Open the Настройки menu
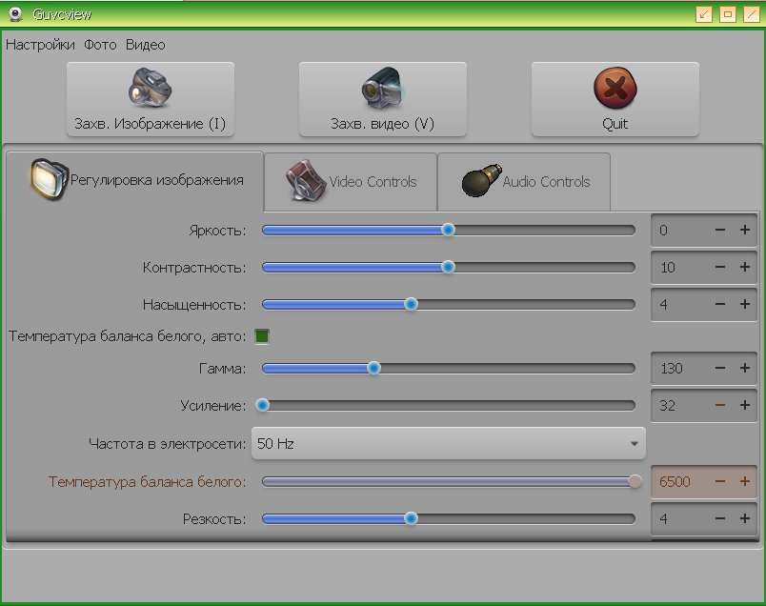 tap(41, 45)
